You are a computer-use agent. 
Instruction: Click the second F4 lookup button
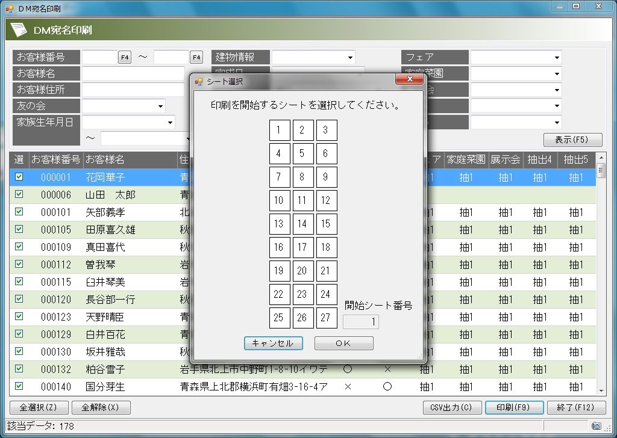196,57
